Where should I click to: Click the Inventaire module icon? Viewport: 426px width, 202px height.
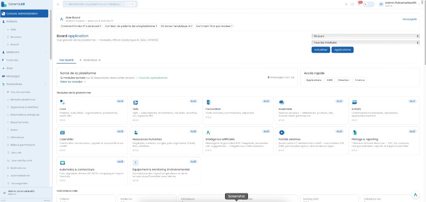(x=282, y=102)
